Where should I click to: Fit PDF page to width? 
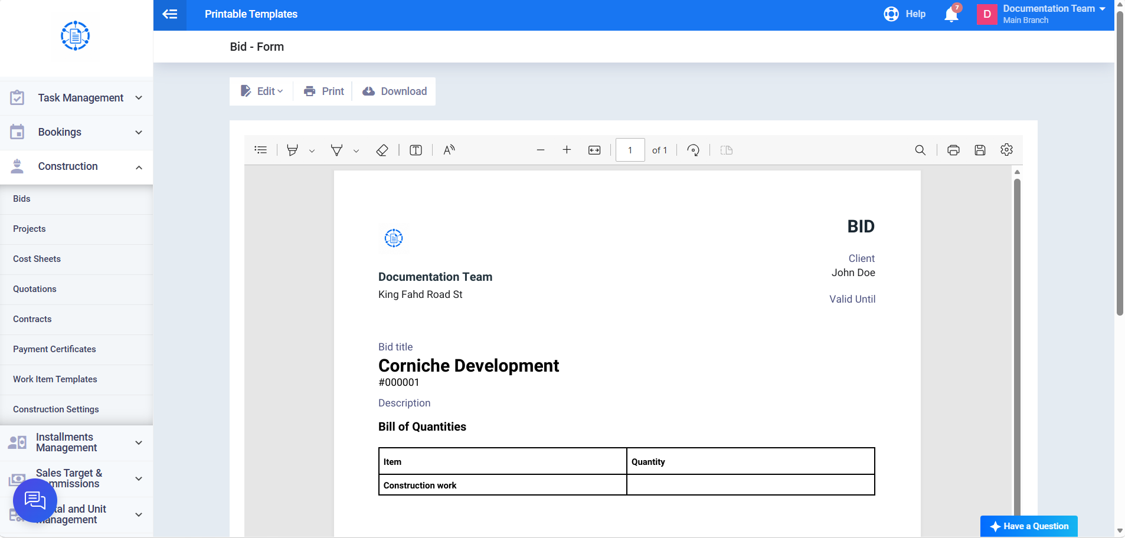click(x=594, y=150)
